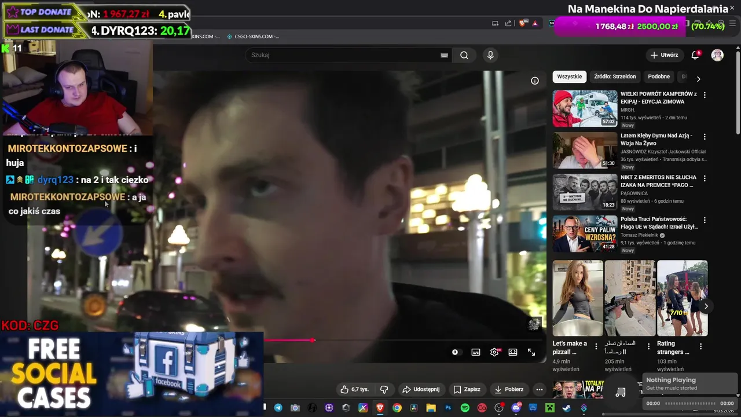
Task: Open Steam from the taskbar
Action: tap(566, 408)
